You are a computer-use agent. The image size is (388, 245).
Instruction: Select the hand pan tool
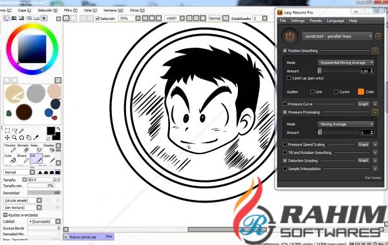pyautogui.click(x=29, y=137)
